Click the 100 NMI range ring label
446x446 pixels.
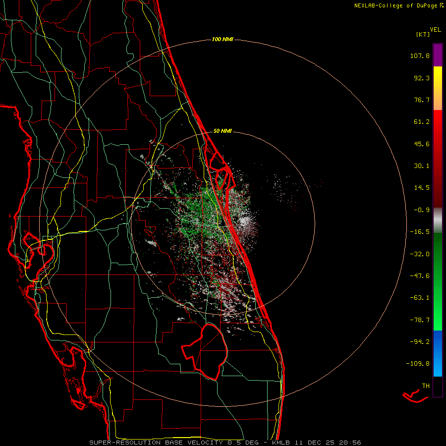click(x=223, y=39)
